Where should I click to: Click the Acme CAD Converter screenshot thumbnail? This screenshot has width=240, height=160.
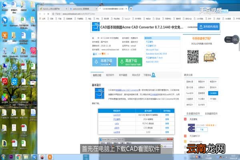click(x=136, y=146)
